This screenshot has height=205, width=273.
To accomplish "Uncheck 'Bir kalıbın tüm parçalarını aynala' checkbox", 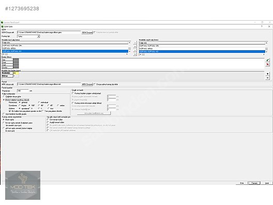I will (10, 111).
